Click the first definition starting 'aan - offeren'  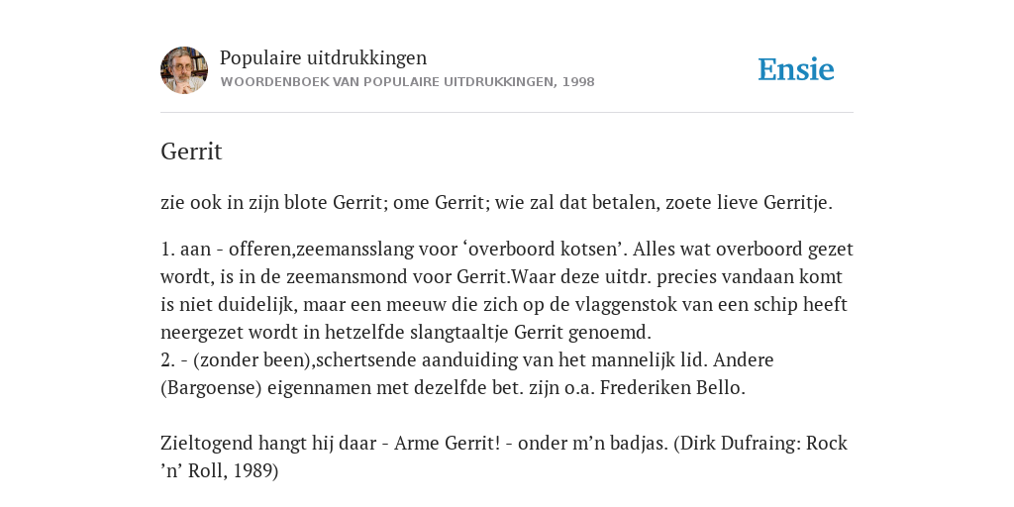(x=507, y=290)
